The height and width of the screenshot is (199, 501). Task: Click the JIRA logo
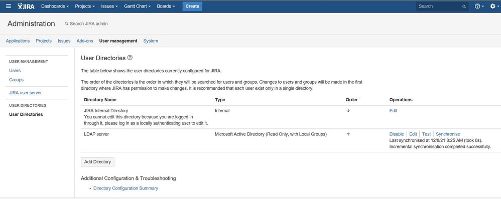[x=26, y=6]
